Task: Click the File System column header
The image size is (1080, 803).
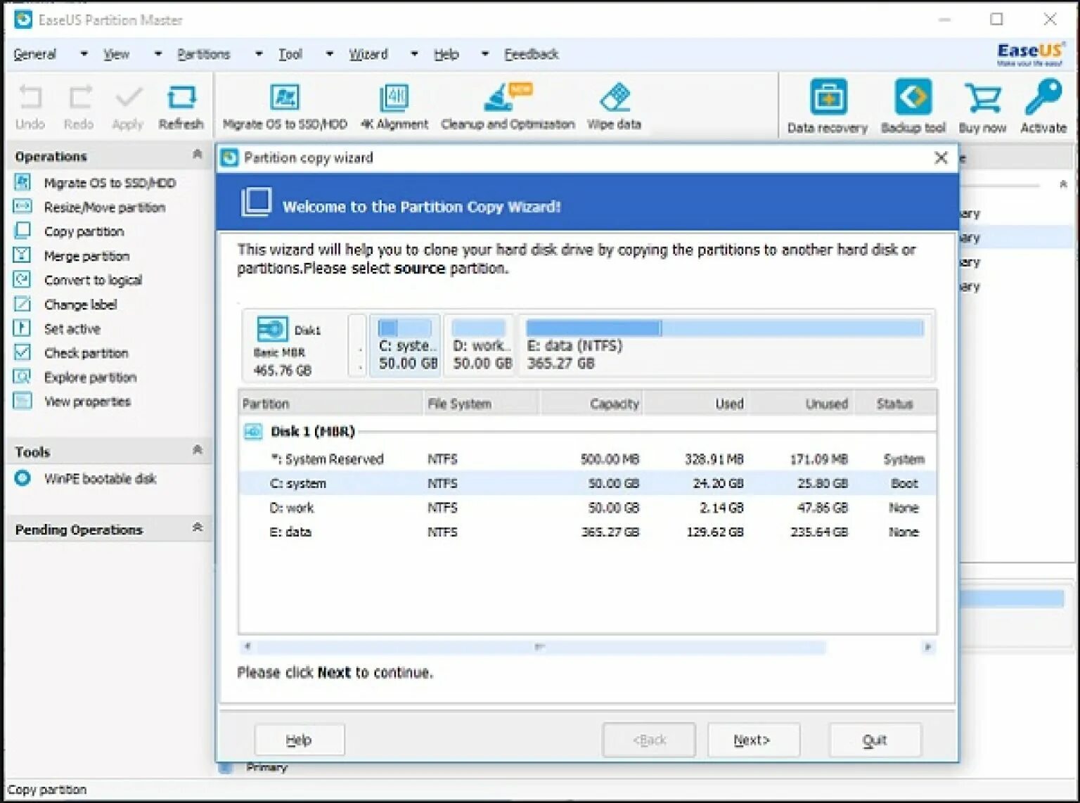Action: 482,404
